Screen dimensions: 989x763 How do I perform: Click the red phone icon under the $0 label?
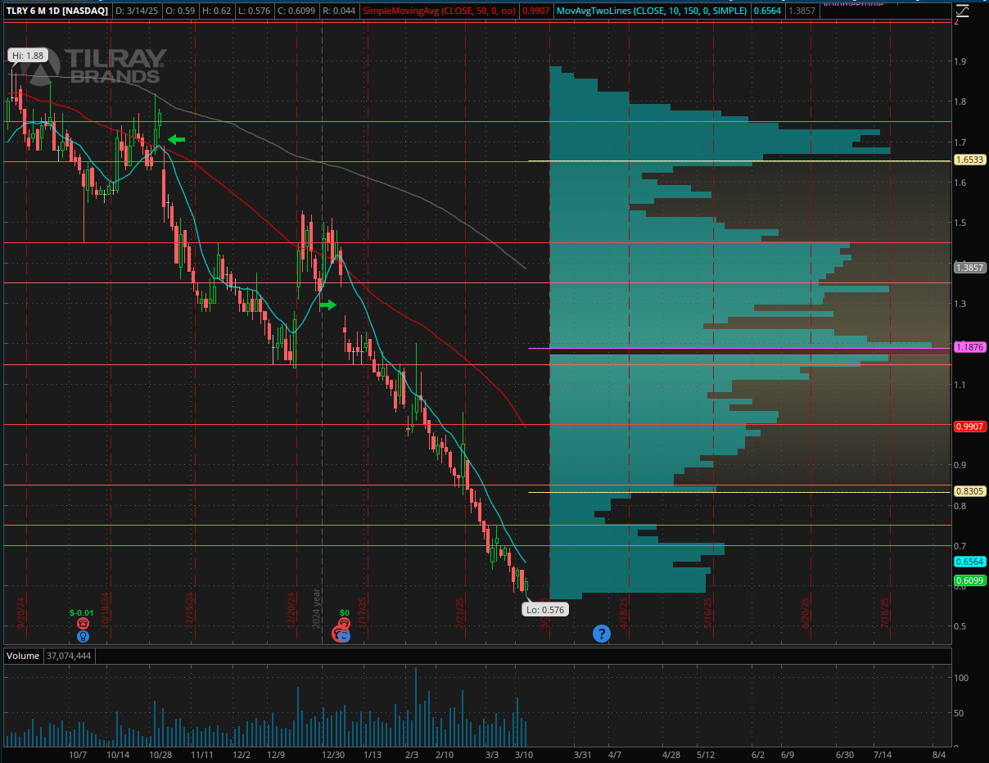[x=345, y=624]
